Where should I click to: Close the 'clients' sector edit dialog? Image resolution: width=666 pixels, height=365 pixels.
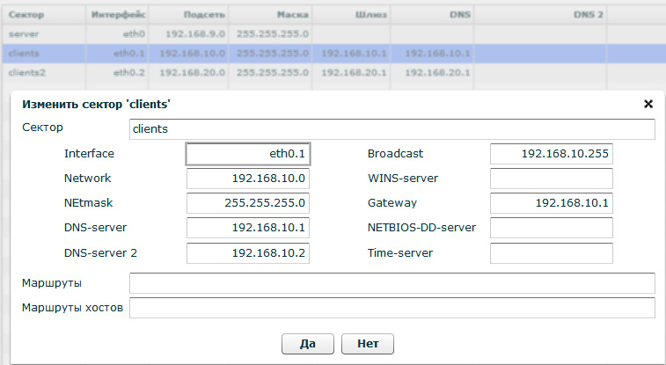point(648,104)
